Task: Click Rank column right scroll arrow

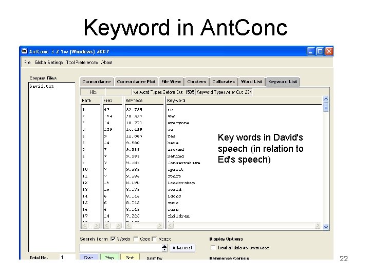Action: [96, 226]
